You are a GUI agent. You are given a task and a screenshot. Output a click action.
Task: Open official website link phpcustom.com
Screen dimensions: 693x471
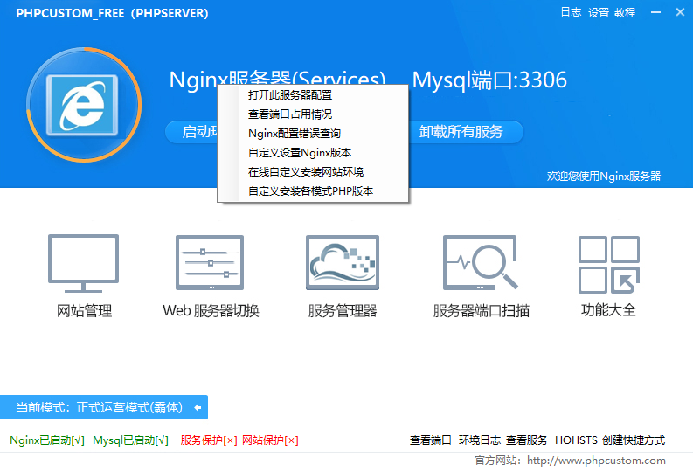pos(596,461)
